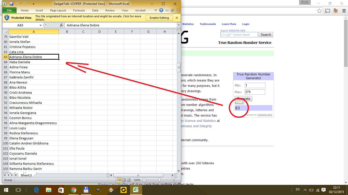Image resolution: width=348 pixels, height=195 pixels.
Task: Open the Testimonials link in the browser
Action: tap(208, 24)
